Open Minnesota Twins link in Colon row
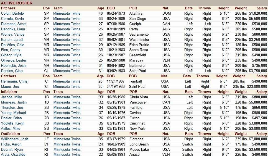Image resolution: width=268 pixels, height=156 pixels. pyautogui.click(x=67, y=14)
